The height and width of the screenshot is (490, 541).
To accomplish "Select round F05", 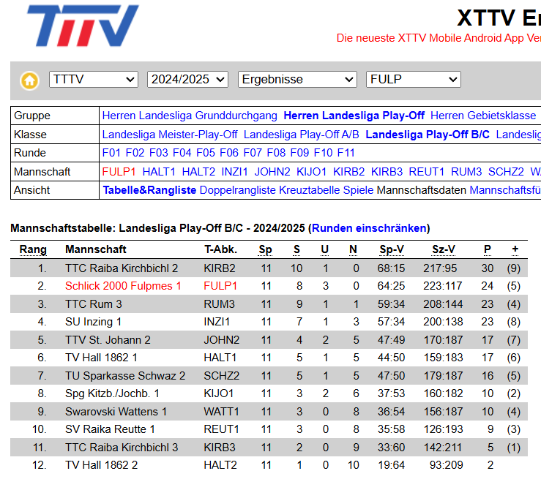I will [x=205, y=153].
